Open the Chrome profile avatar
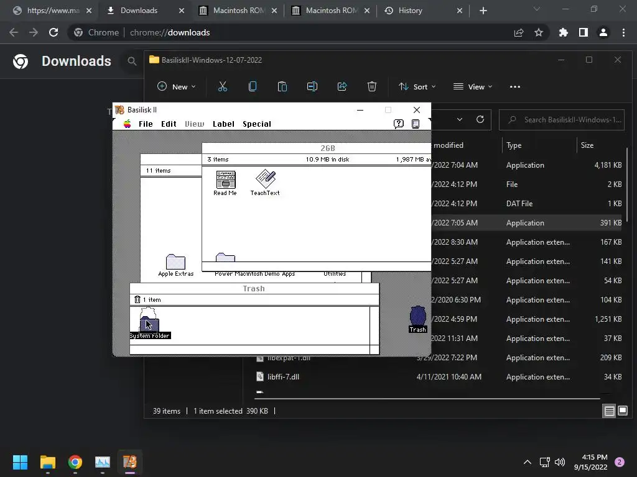 [x=603, y=32]
